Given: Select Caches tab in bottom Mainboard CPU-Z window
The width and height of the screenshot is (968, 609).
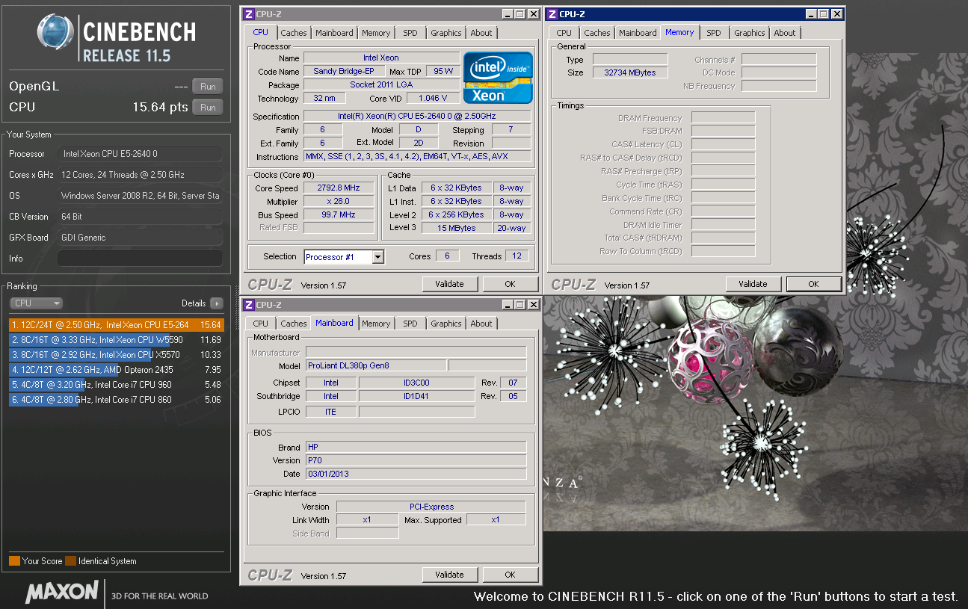Looking at the screenshot, I should 294,324.
